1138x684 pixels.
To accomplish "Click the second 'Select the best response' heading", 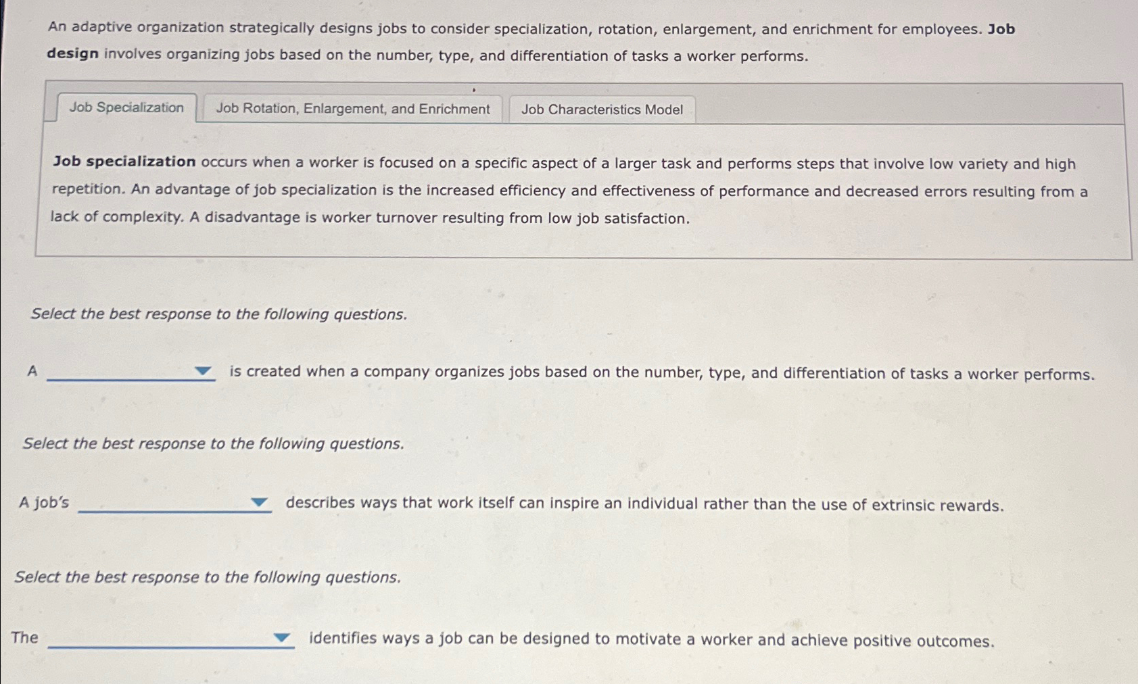I will tap(213, 443).
